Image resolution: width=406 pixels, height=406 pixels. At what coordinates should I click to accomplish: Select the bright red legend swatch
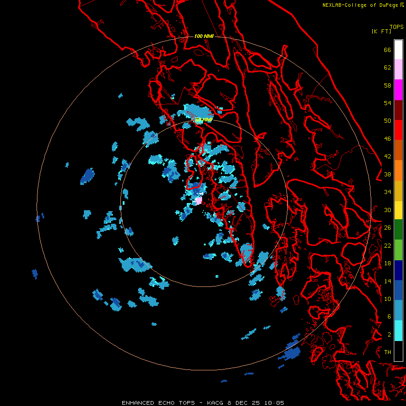pos(398,130)
